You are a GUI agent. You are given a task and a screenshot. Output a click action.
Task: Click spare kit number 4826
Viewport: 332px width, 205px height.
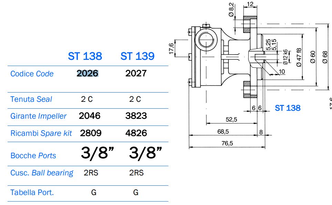pyautogui.click(x=136, y=133)
